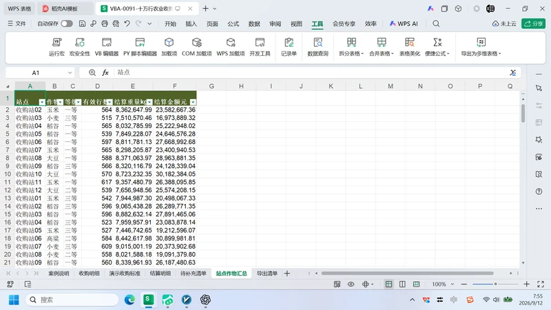Add a new sheet with plus button
Image resolution: width=551 pixels, height=310 pixels.
tap(287, 273)
